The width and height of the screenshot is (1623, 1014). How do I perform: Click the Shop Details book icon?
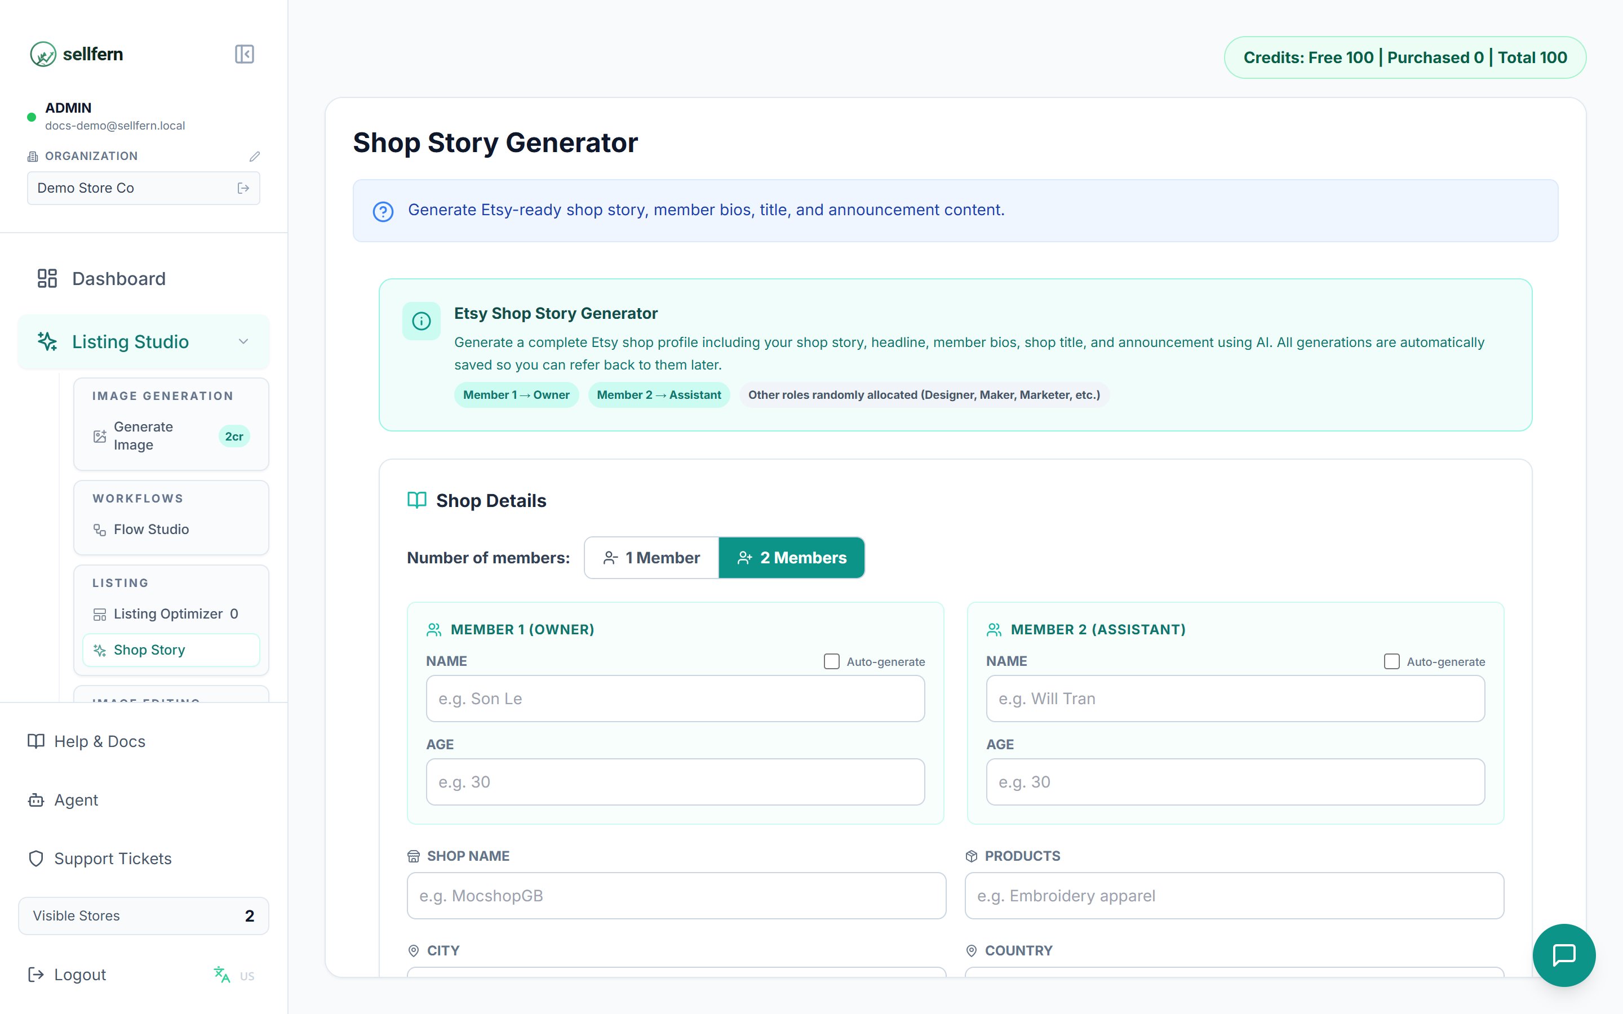click(x=417, y=500)
